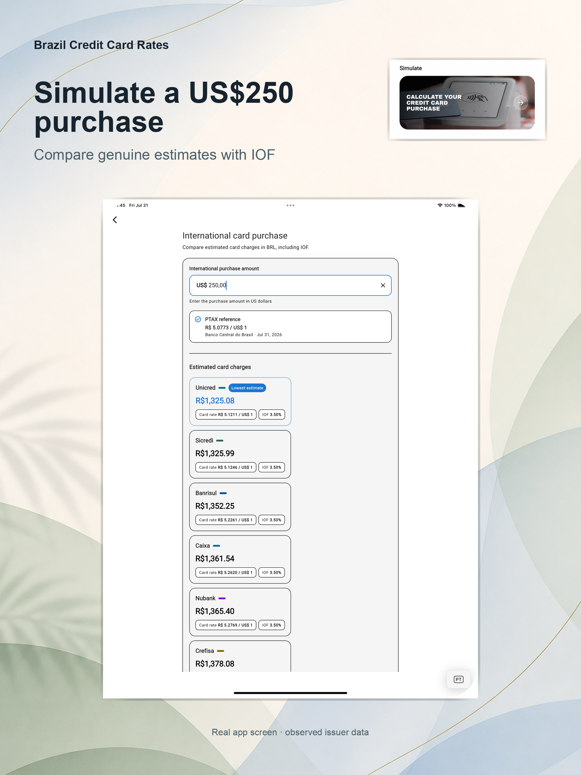Click the Nubank purple color marker
The width and height of the screenshot is (581, 775).
coord(222,598)
